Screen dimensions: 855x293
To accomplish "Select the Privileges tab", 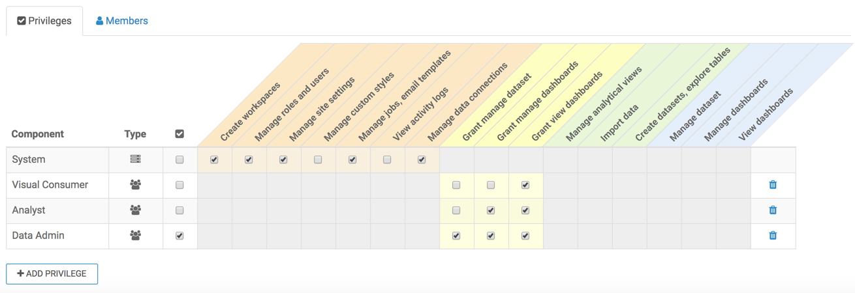I will 44,21.
